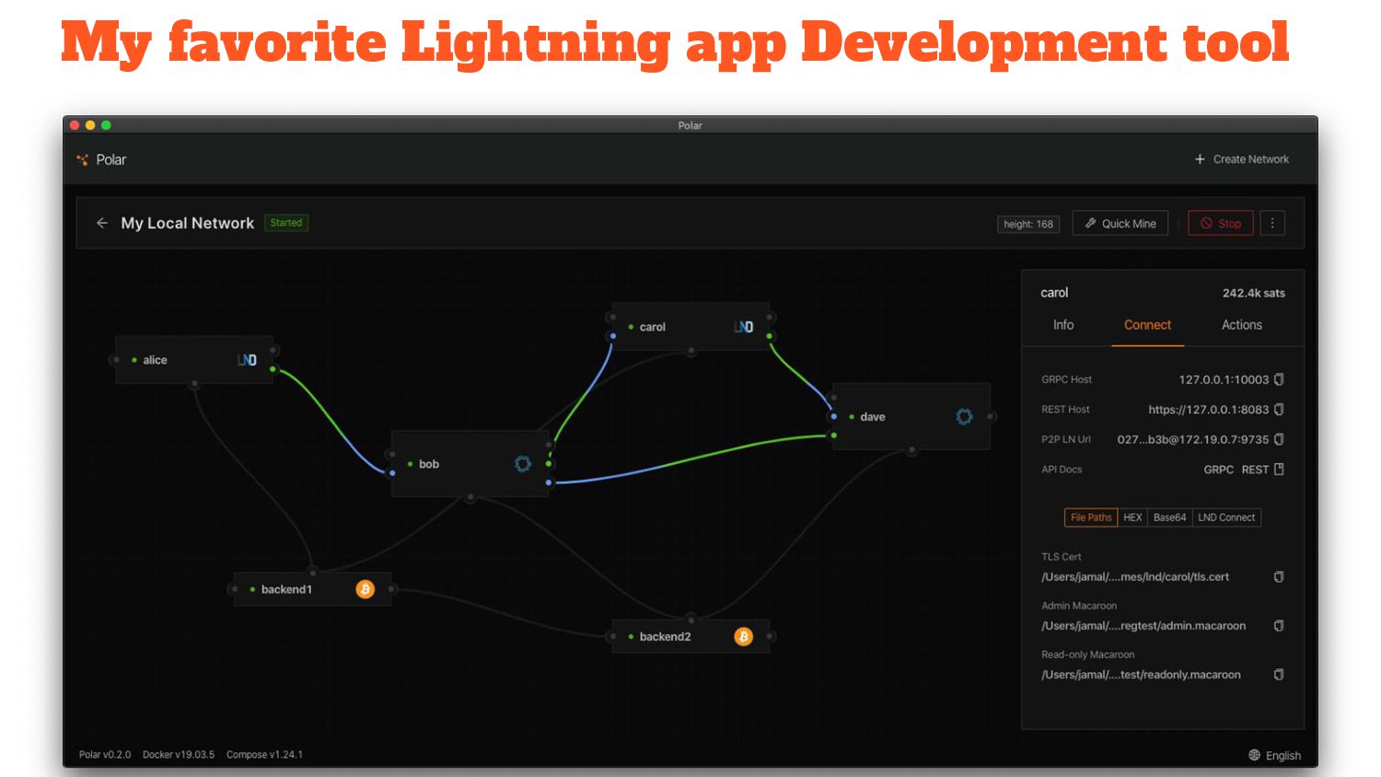Select the Base64 format option
Screen dimensions: 1381x777
pos(1169,517)
